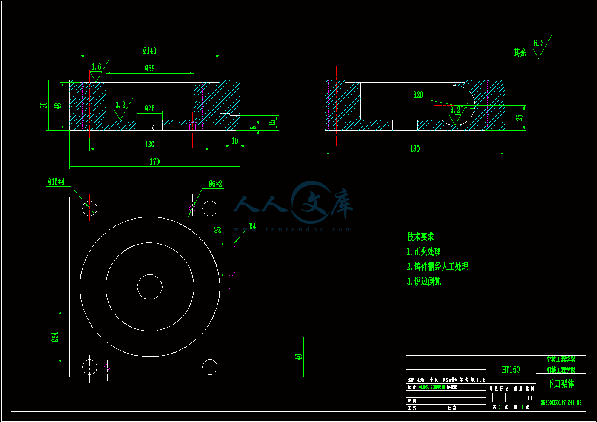Select the 分区 header cell
The height and width of the screenshot is (422, 597).
click(x=434, y=379)
